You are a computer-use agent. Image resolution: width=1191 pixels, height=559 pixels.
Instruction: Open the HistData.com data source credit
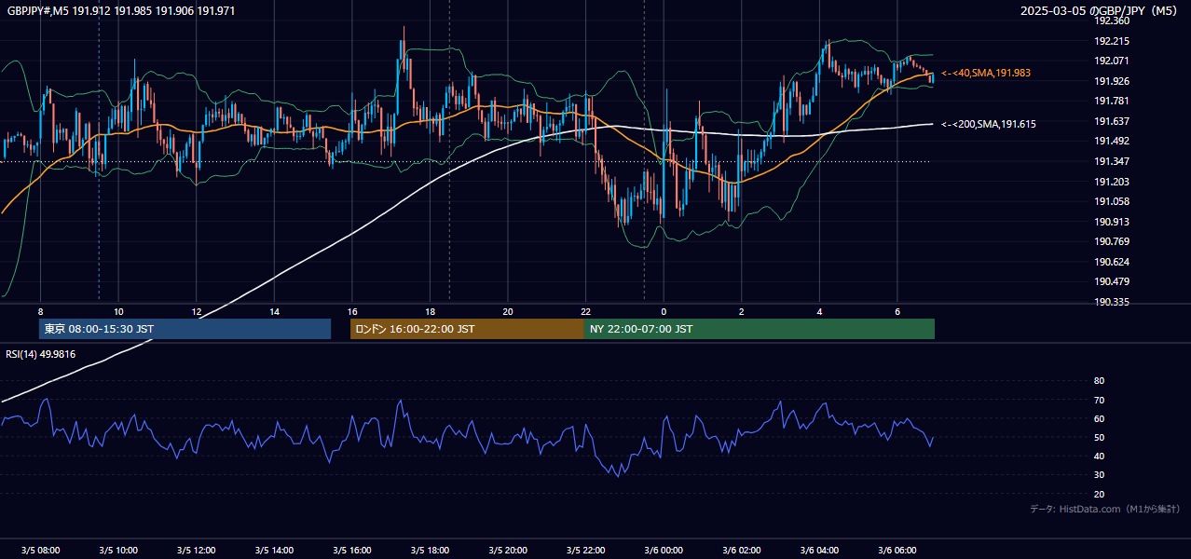click(x=1105, y=509)
